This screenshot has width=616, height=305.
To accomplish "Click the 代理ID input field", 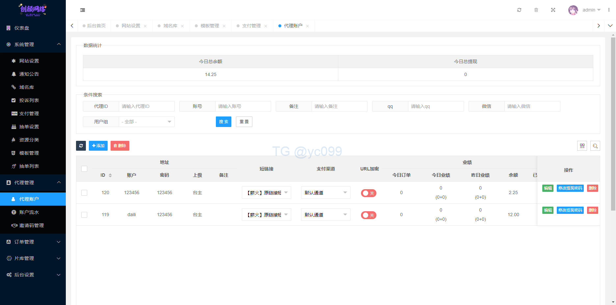I will [x=146, y=106].
